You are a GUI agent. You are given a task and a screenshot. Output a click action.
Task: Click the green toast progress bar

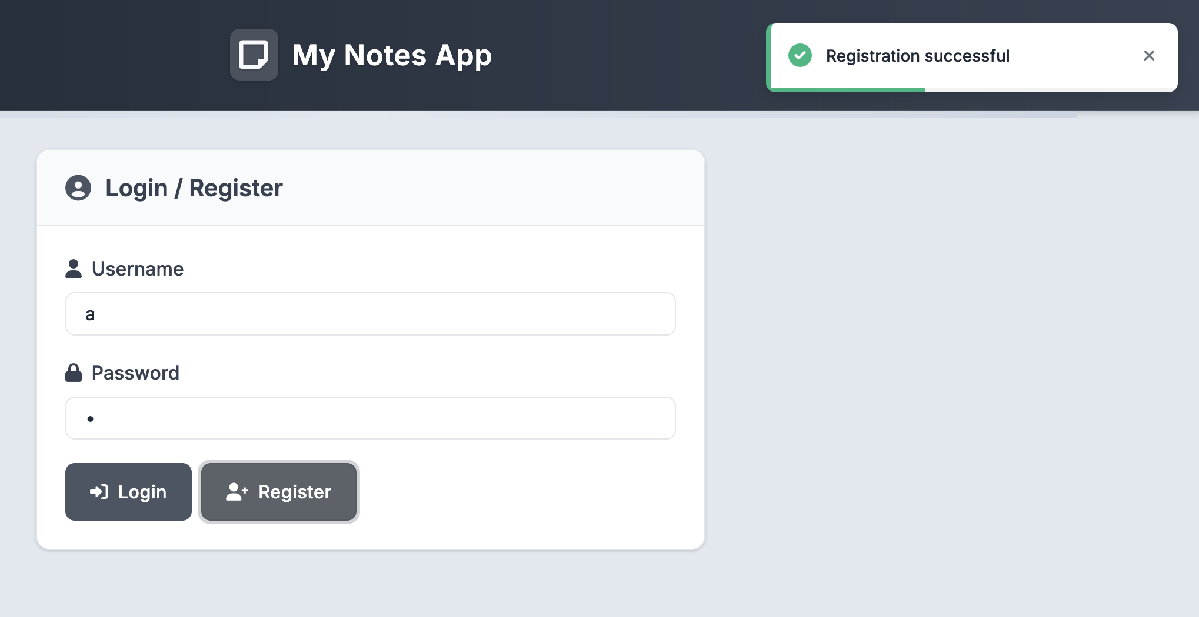tap(848, 90)
